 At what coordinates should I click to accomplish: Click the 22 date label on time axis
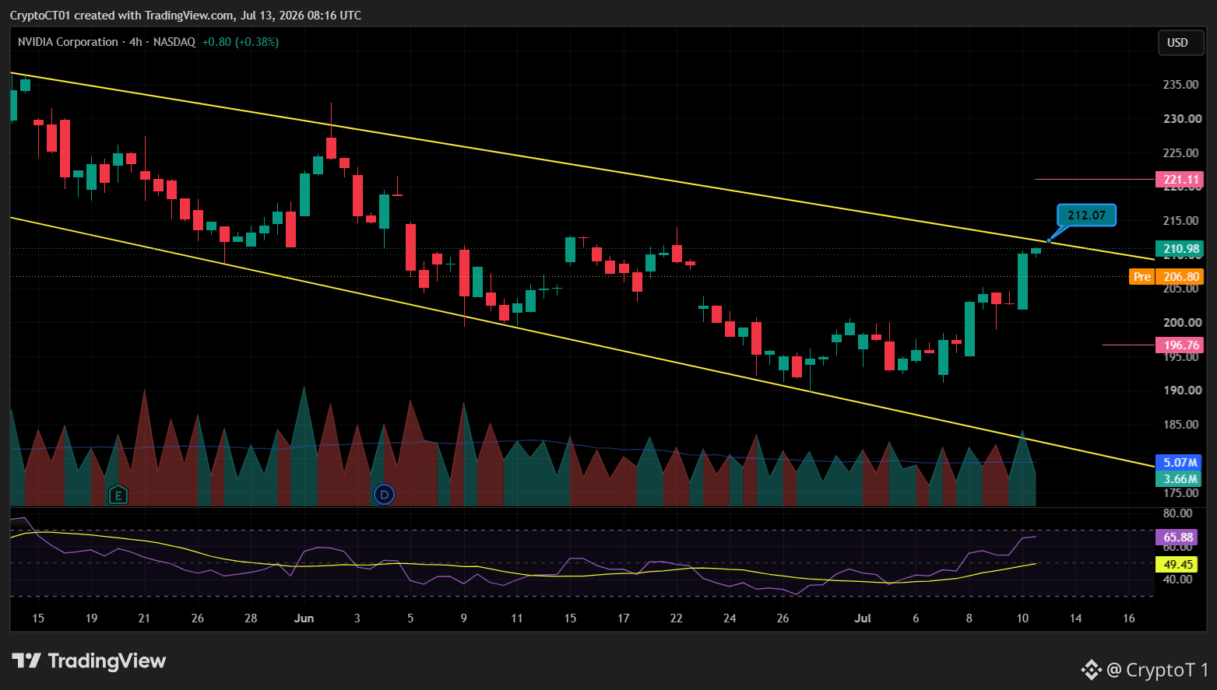point(677,618)
